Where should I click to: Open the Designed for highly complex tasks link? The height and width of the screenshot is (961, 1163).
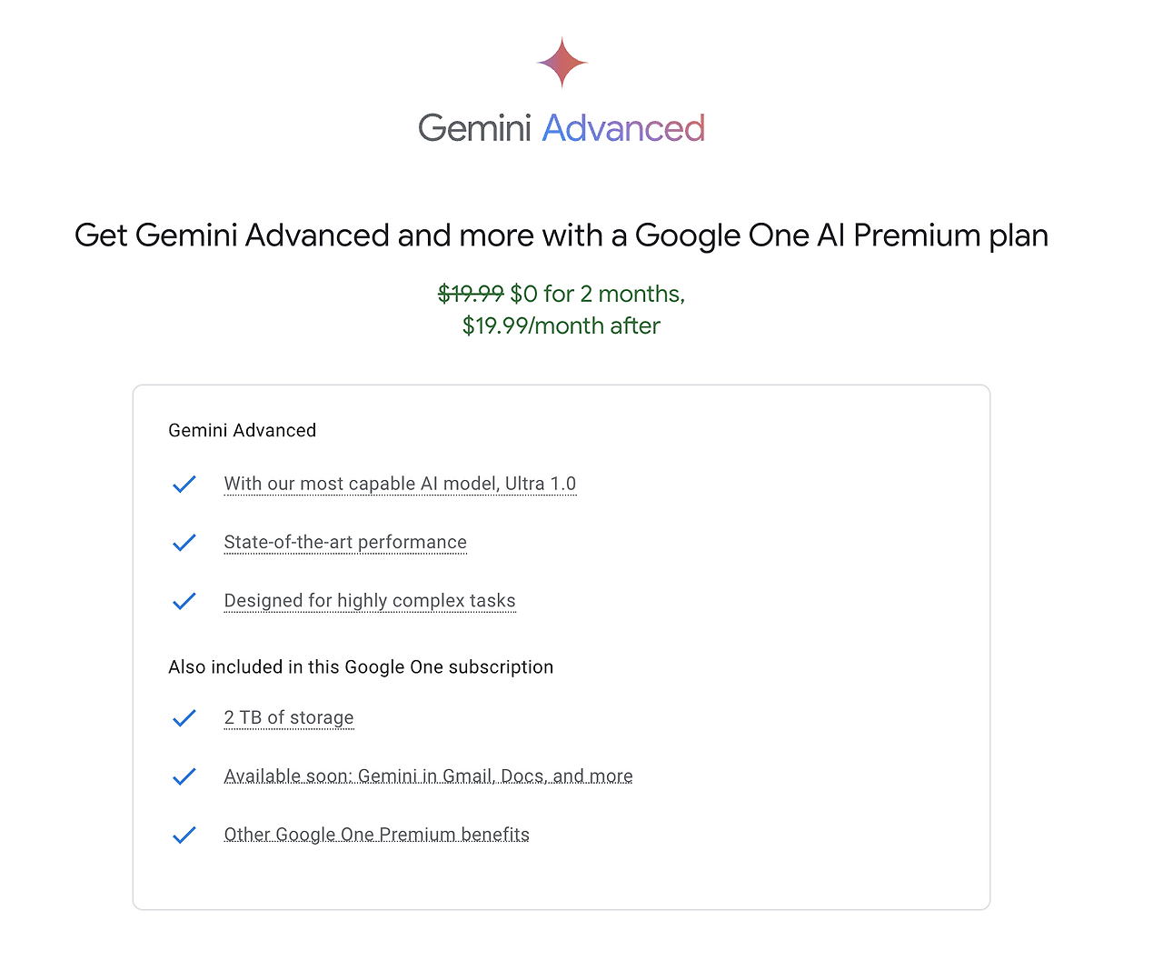point(369,601)
